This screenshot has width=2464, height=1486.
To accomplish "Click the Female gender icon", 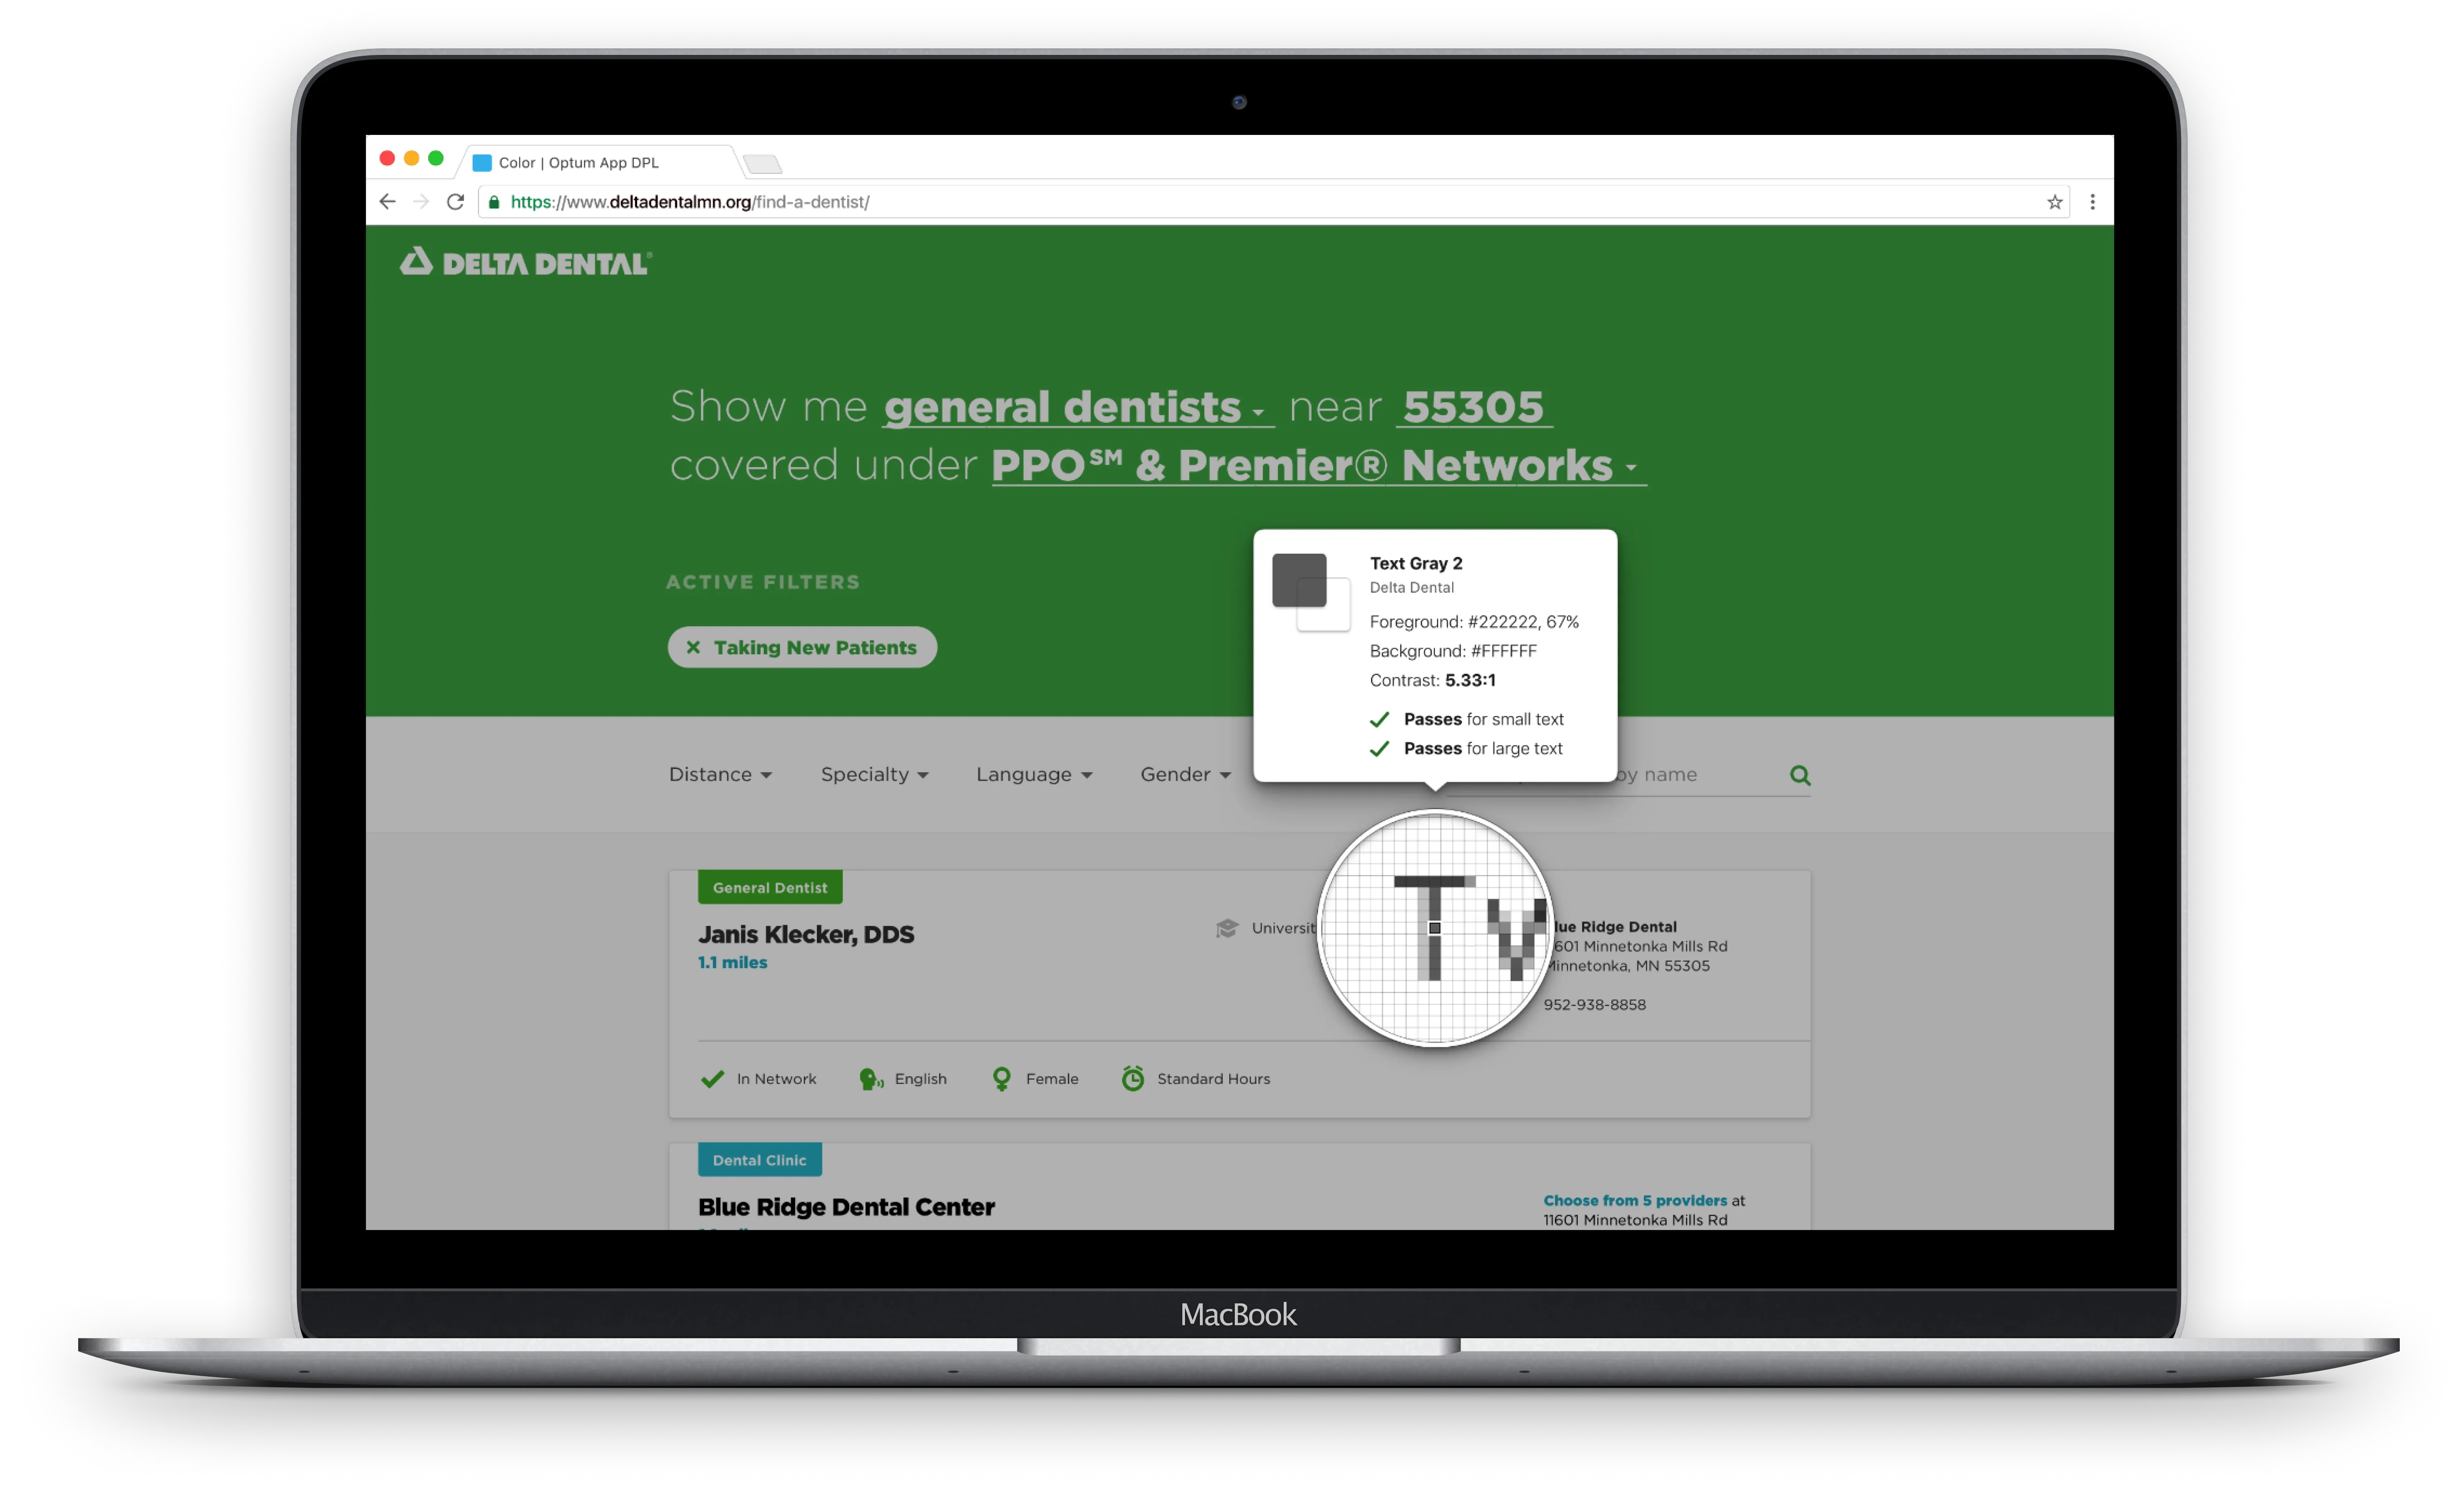I will click(x=1001, y=1079).
